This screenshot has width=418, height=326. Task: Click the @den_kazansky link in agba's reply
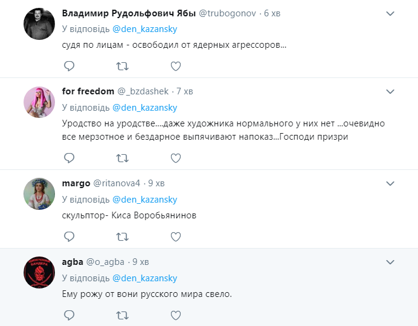[x=144, y=278]
